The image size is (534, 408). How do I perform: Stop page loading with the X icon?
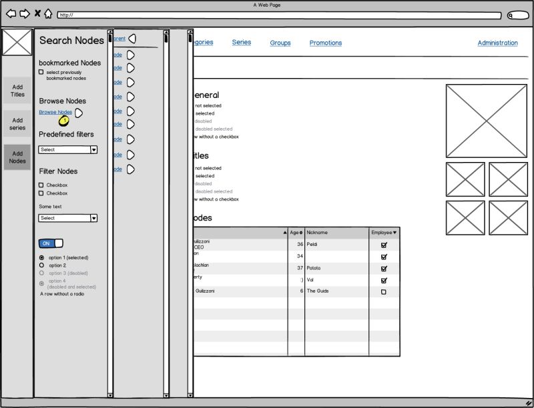coord(37,13)
